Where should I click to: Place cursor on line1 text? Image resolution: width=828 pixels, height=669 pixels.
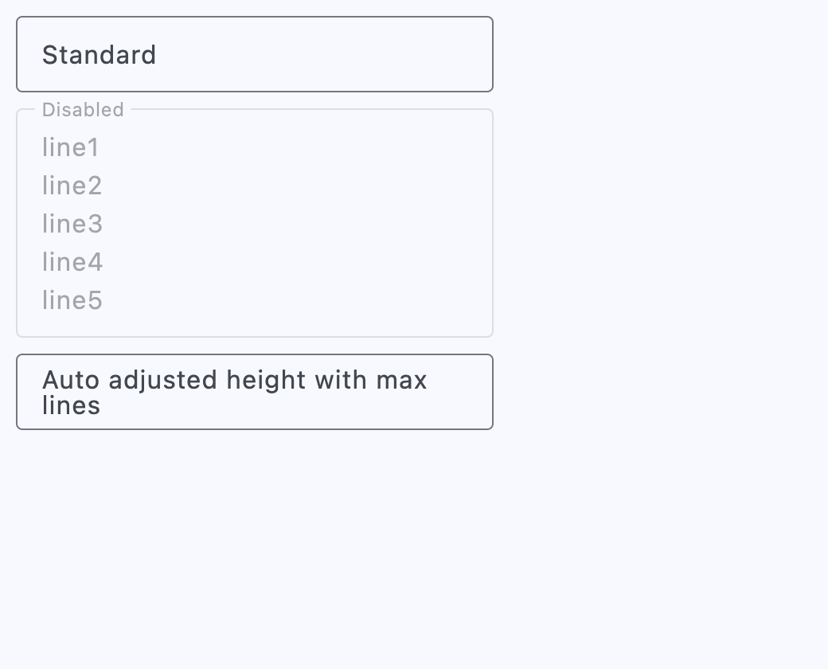tap(70, 147)
